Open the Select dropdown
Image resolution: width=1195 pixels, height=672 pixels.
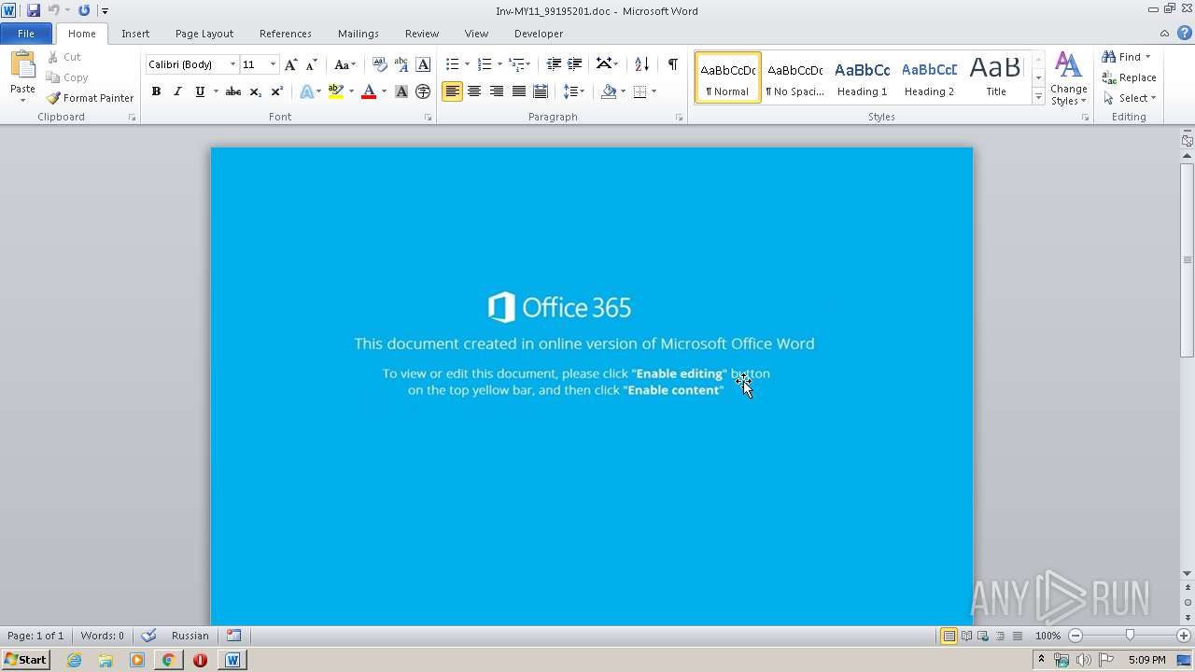(1130, 98)
